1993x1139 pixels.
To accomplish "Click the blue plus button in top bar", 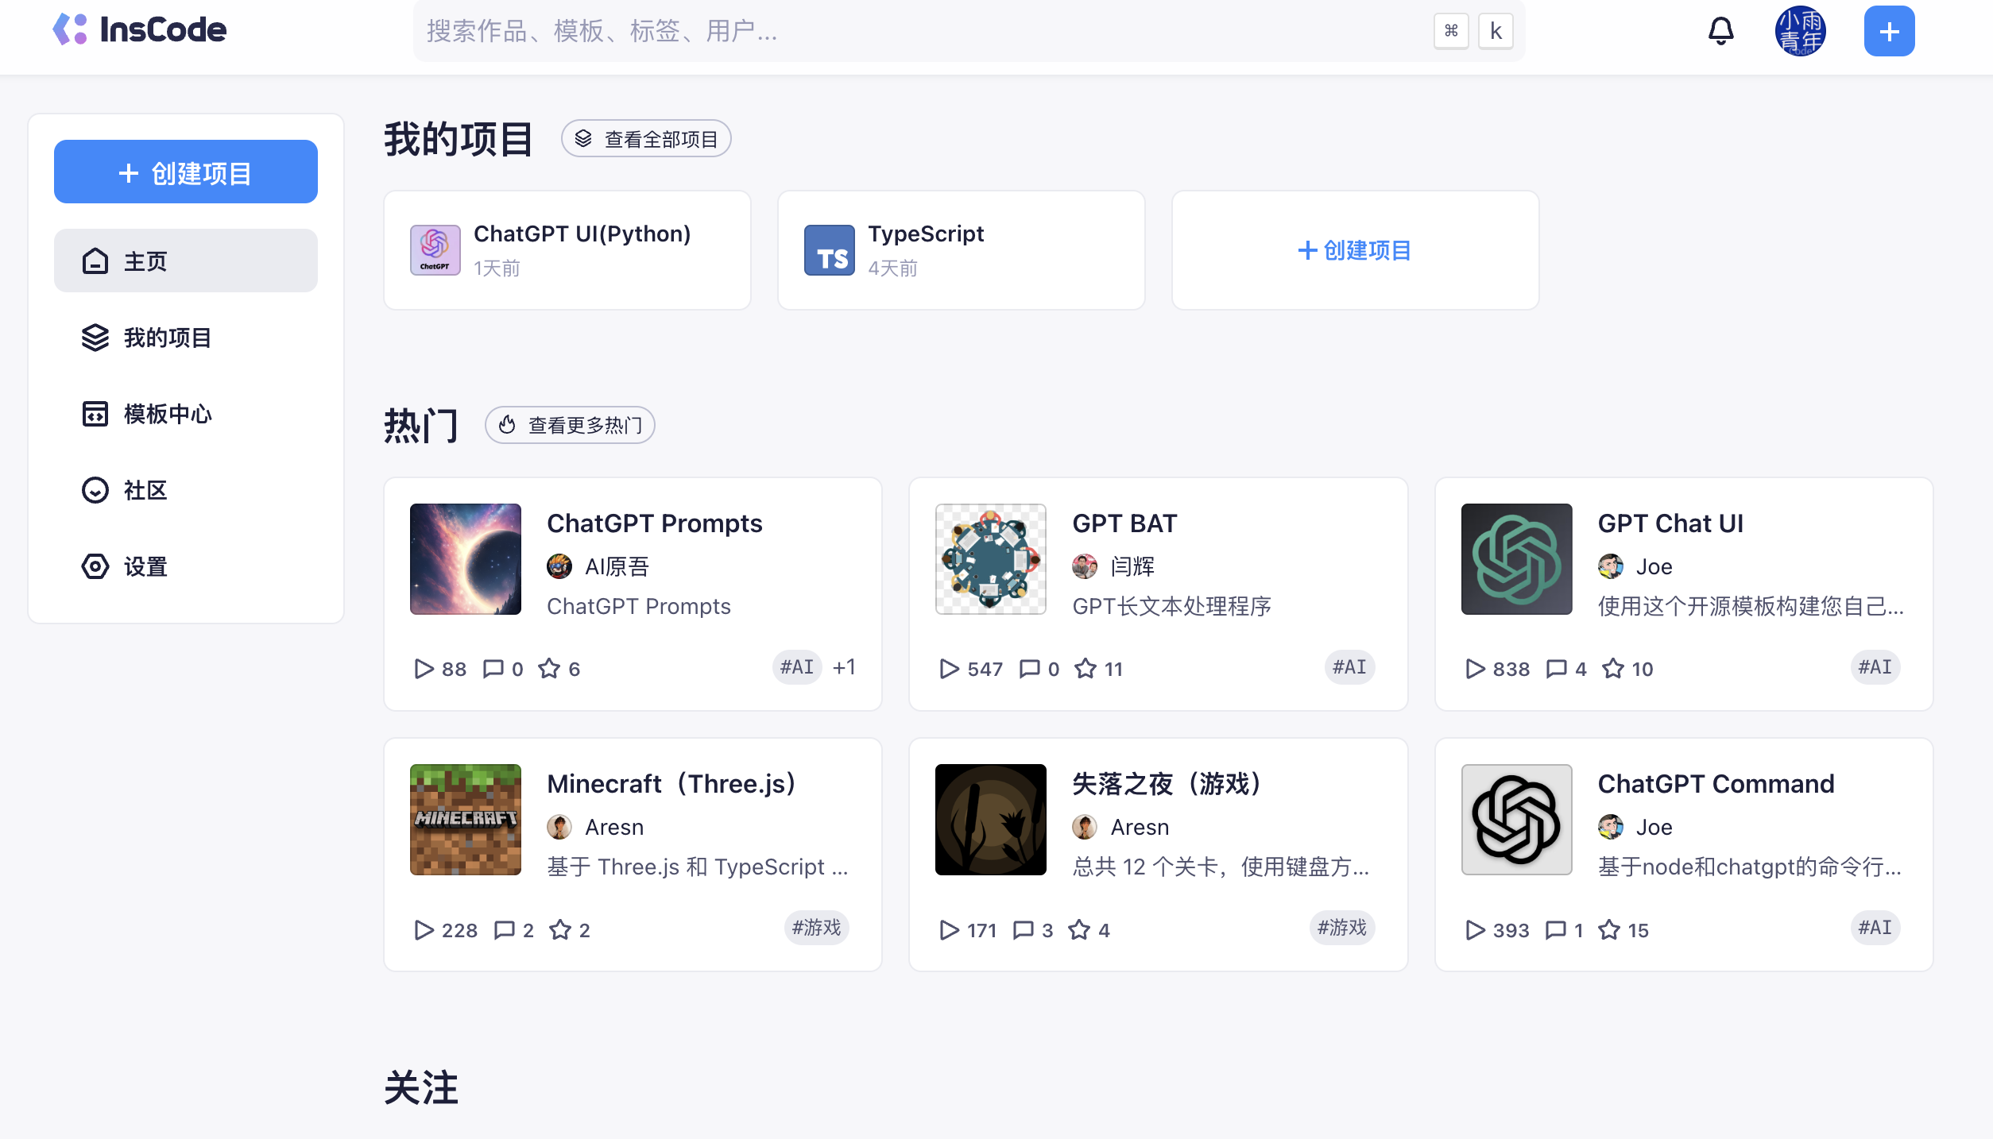I will click(x=1889, y=30).
